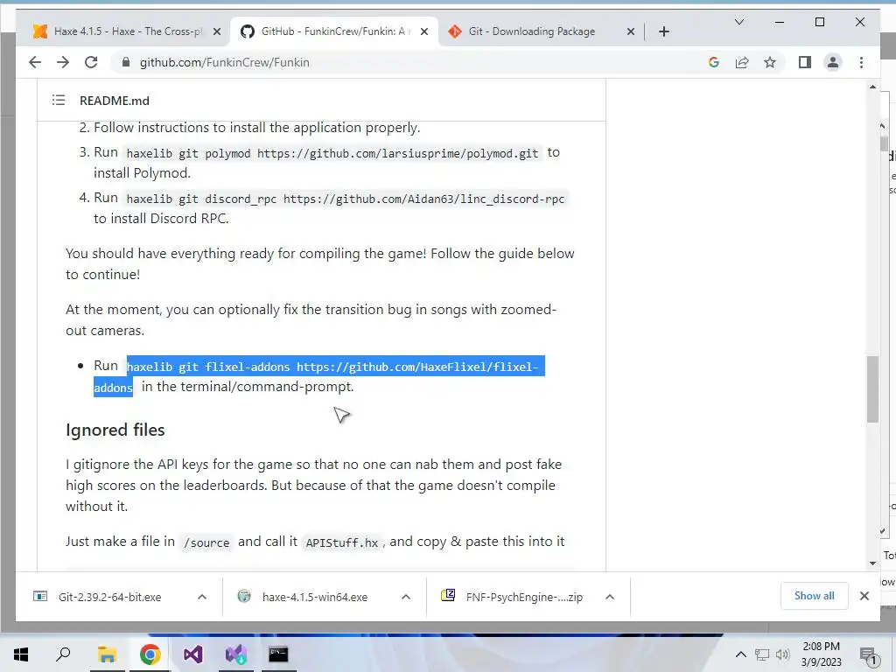The height and width of the screenshot is (672, 896).
Task: Open the Chrome profile menu
Action: click(833, 62)
